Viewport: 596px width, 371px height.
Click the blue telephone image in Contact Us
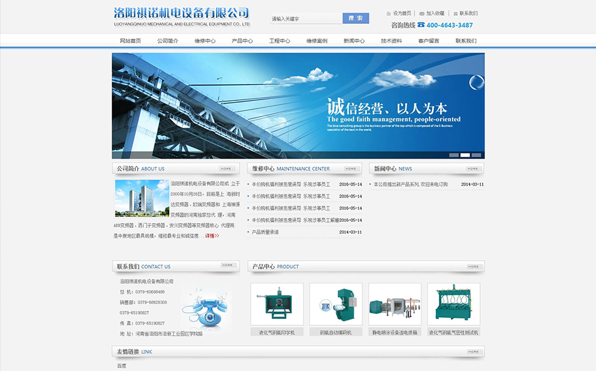[204, 308]
